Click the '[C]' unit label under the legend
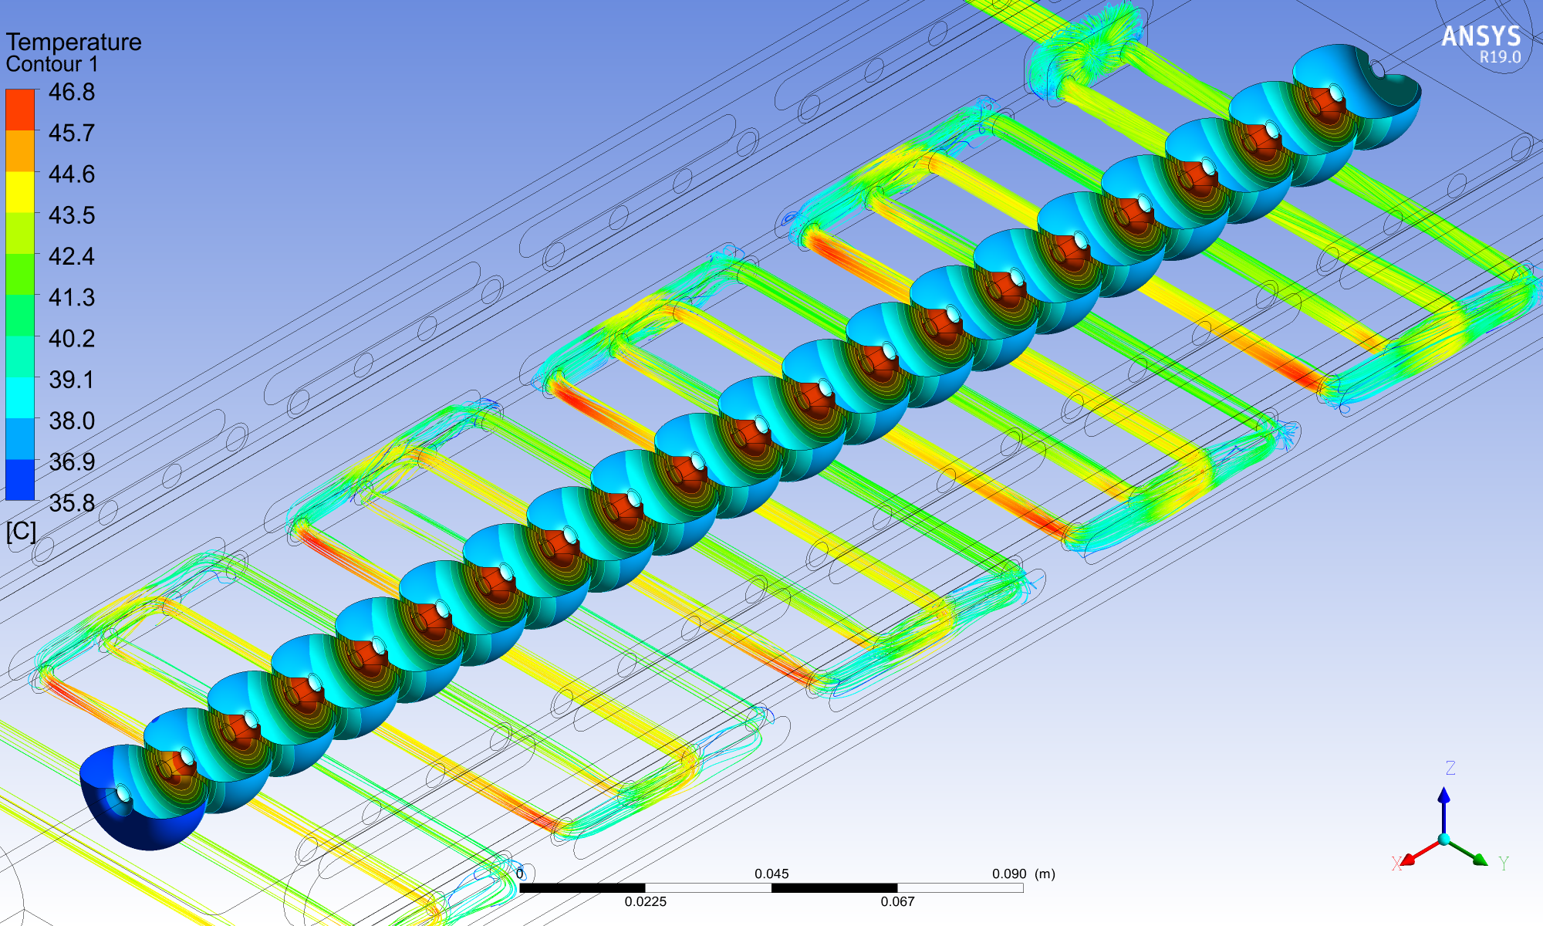 [21, 532]
